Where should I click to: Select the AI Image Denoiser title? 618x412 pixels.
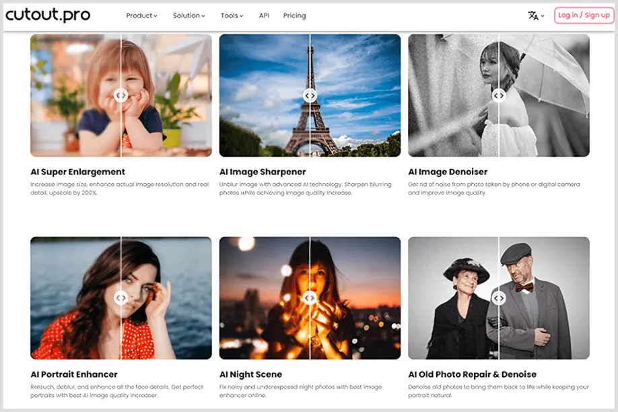pyautogui.click(x=448, y=172)
